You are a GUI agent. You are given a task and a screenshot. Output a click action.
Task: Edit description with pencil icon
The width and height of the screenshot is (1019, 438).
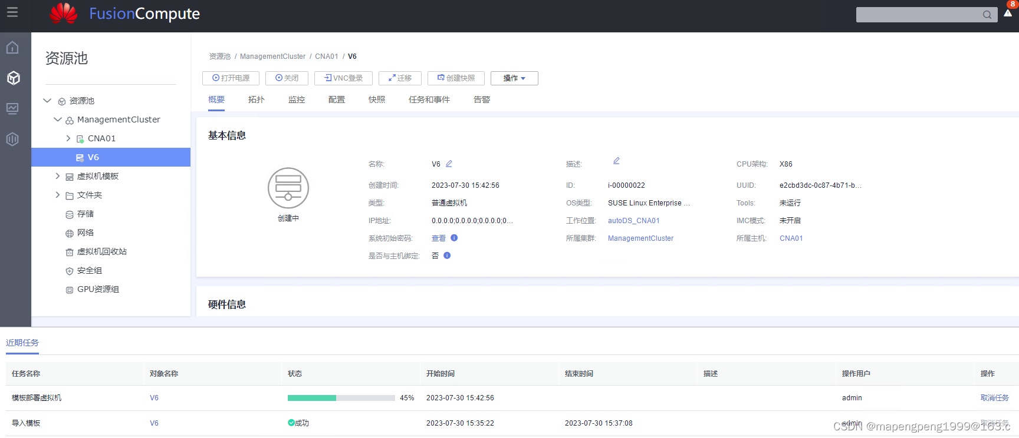[616, 161]
